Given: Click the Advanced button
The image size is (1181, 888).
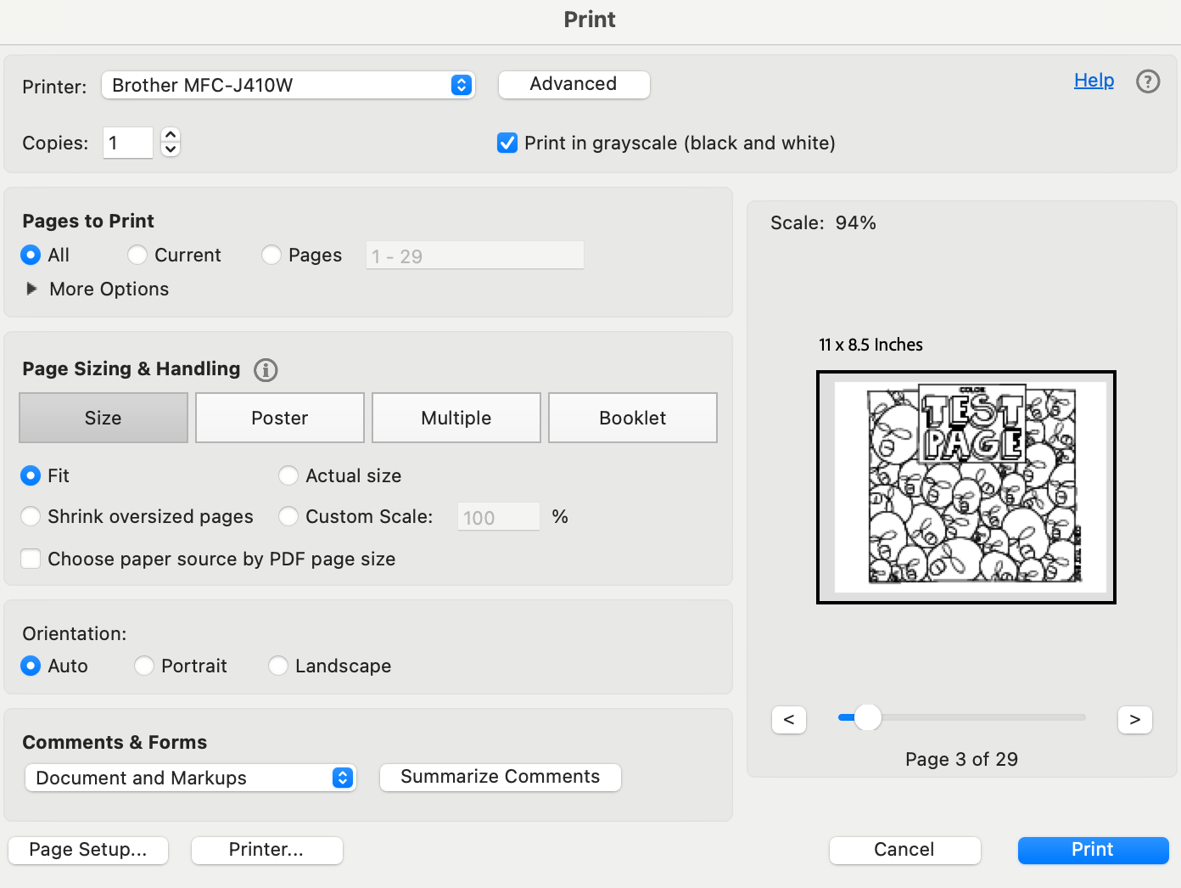Looking at the screenshot, I should click(574, 84).
